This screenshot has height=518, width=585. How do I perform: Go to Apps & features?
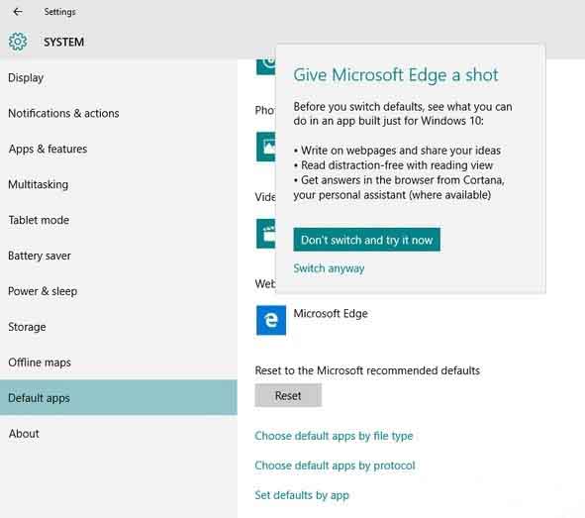click(118, 149)
